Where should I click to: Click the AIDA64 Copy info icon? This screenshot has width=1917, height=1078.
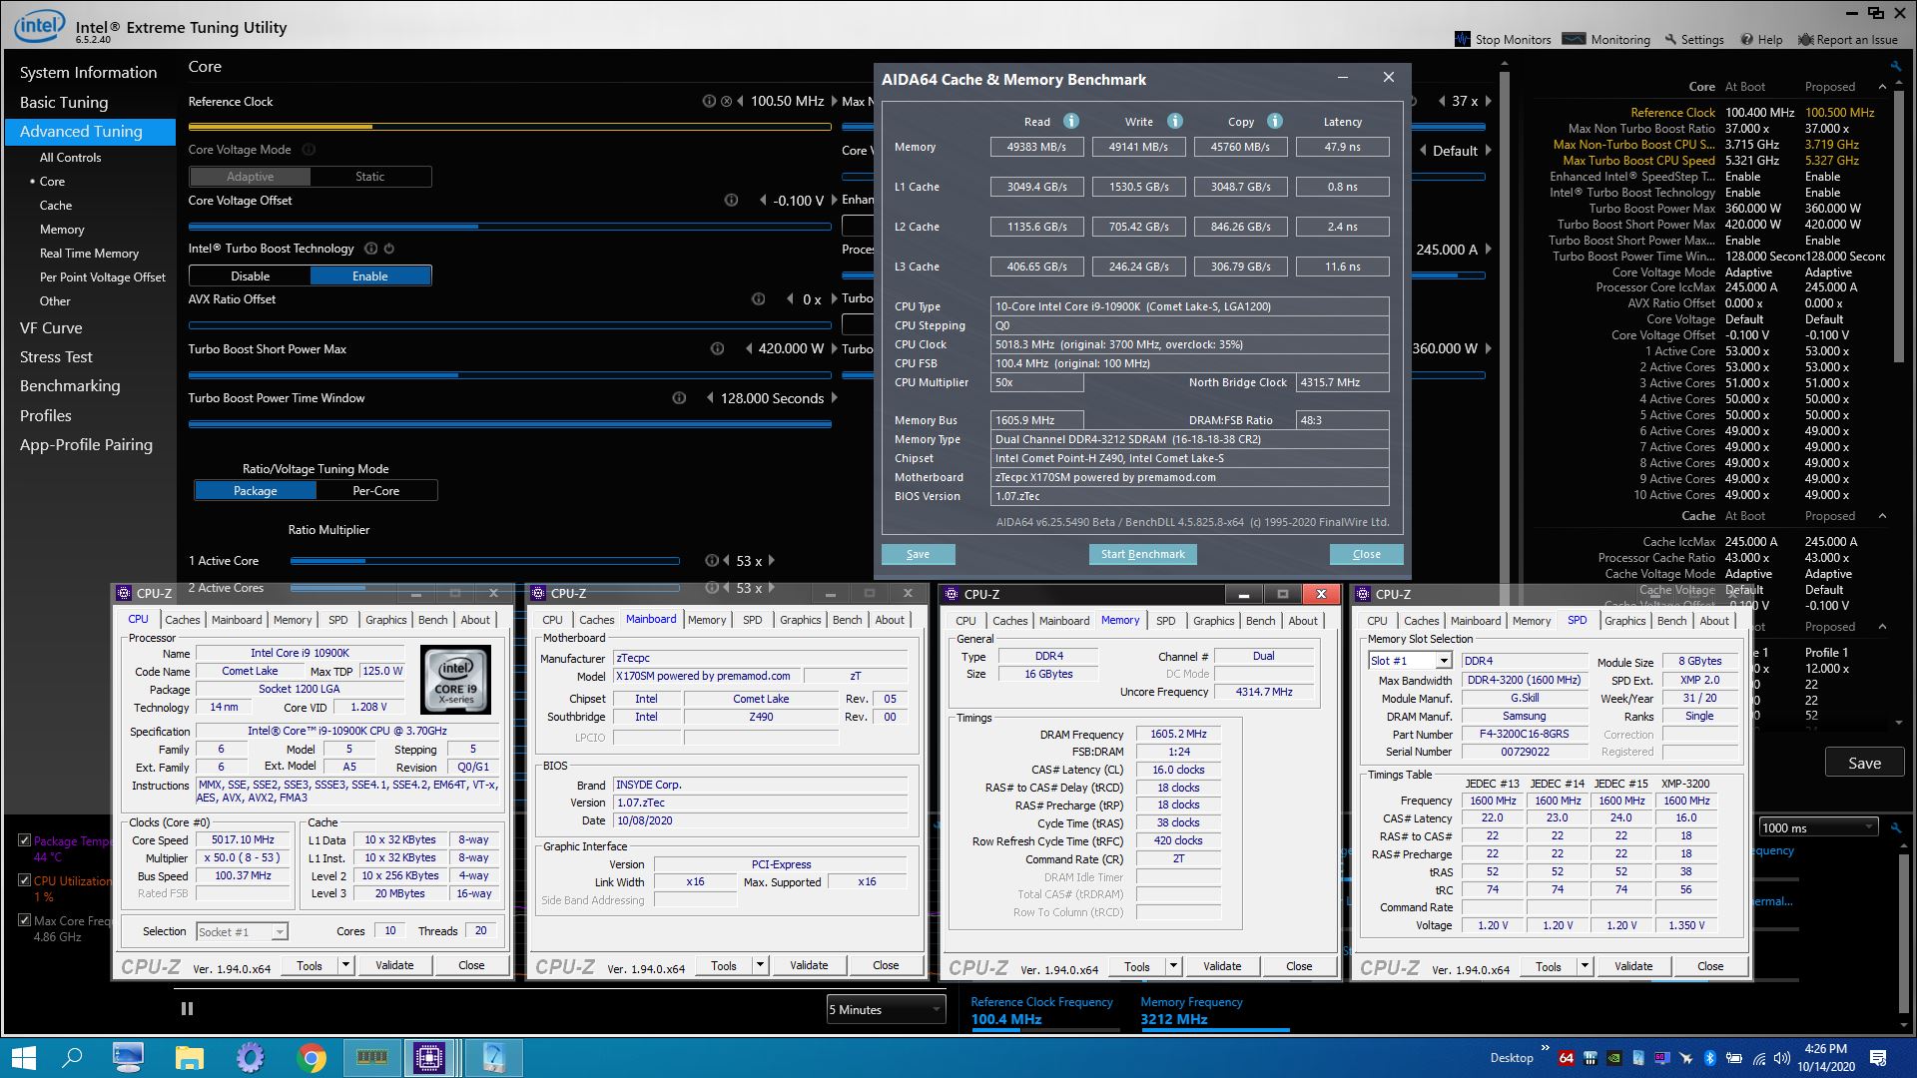click(1274, 121)
